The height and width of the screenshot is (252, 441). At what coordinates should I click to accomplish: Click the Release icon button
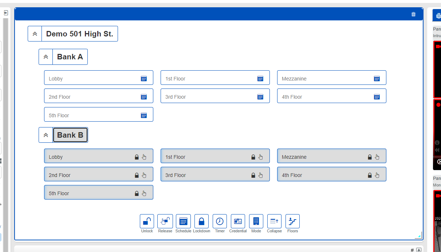165,221
